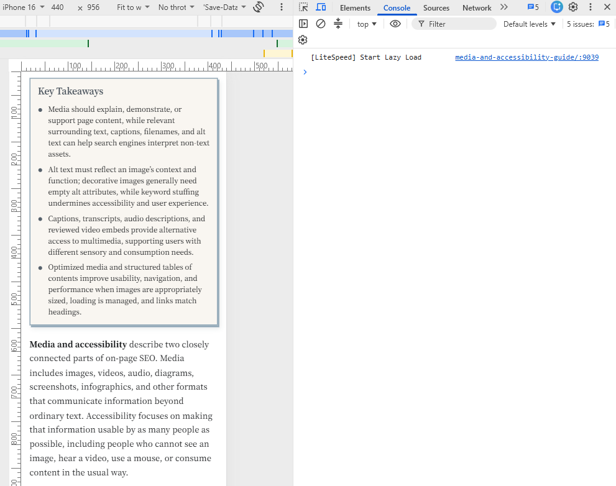Screen dimensions: 616x486
Task: Open console settings gear
Action: coord(303,40)
